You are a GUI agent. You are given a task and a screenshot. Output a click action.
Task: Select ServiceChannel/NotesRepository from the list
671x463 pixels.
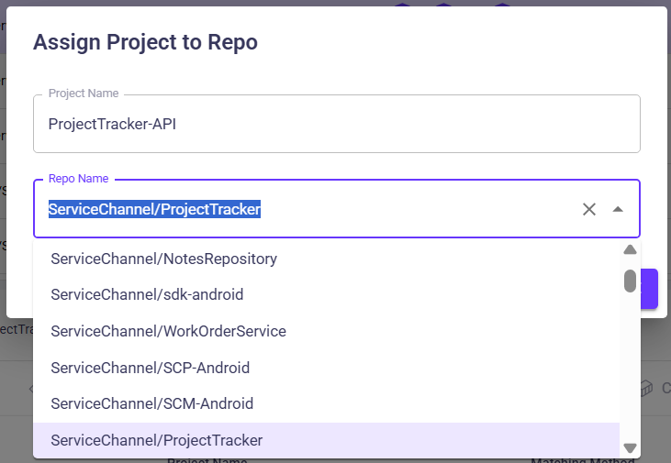click(163, 259)
